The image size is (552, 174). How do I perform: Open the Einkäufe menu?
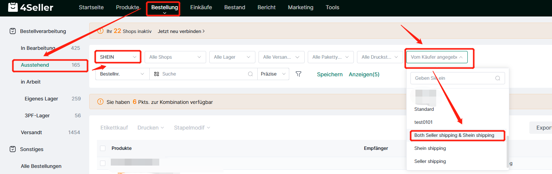(x=201, y=7)
